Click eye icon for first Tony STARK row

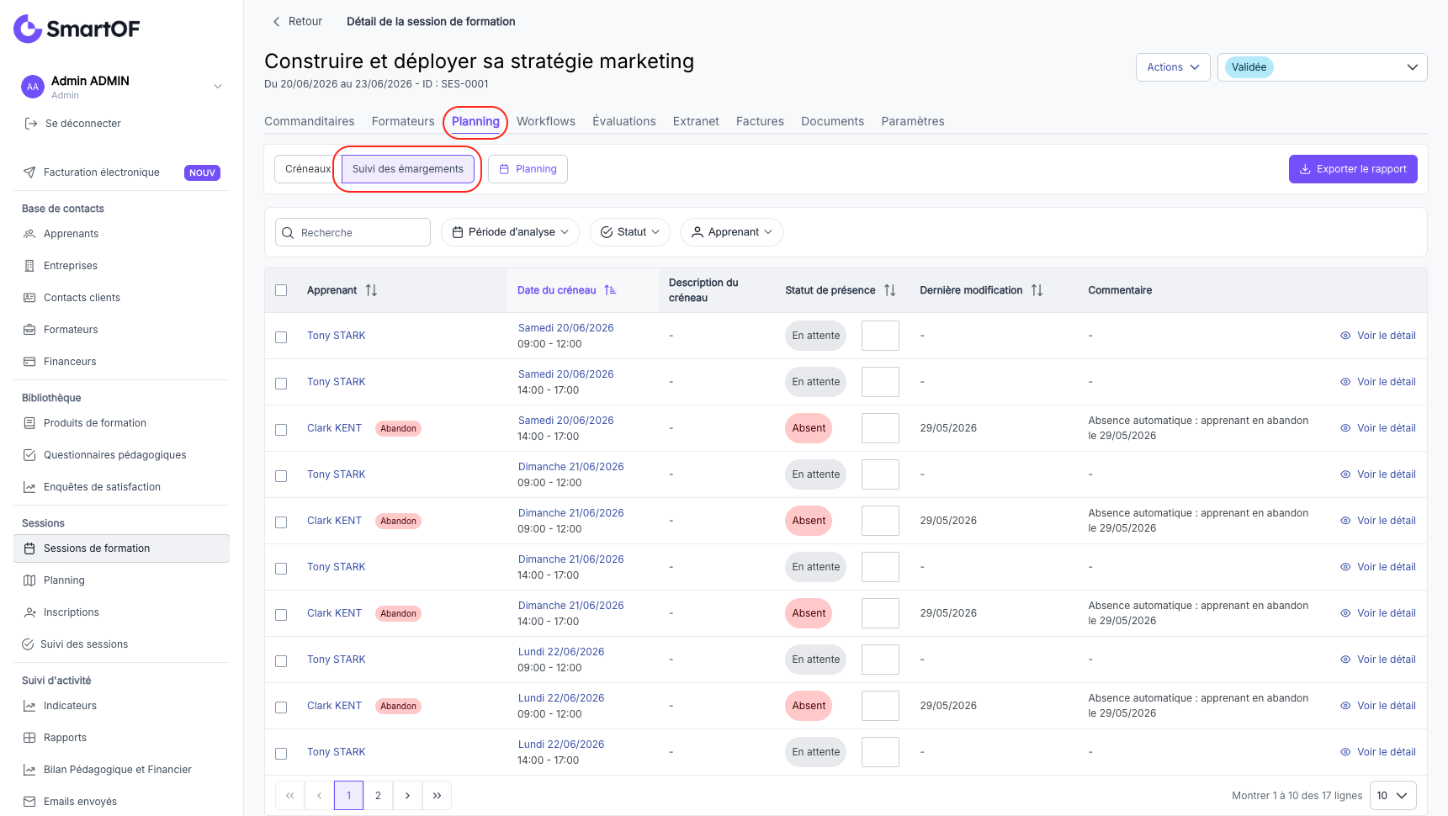(1345, 336)
